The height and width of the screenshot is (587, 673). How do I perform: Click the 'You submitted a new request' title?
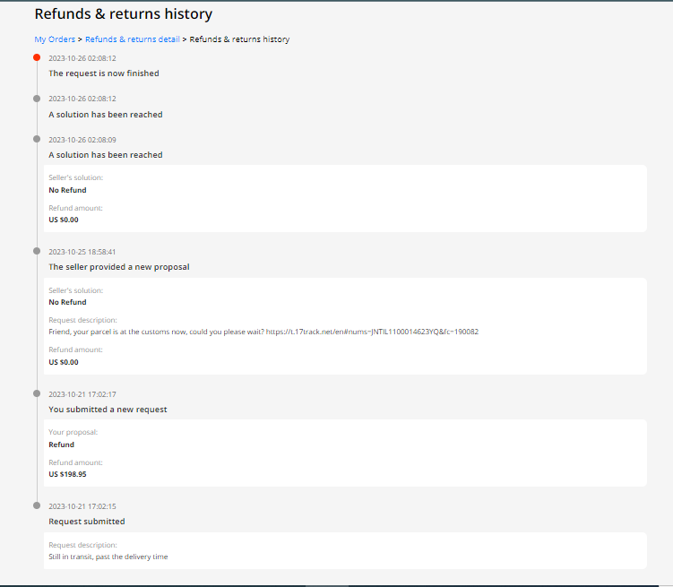[108, 410]
